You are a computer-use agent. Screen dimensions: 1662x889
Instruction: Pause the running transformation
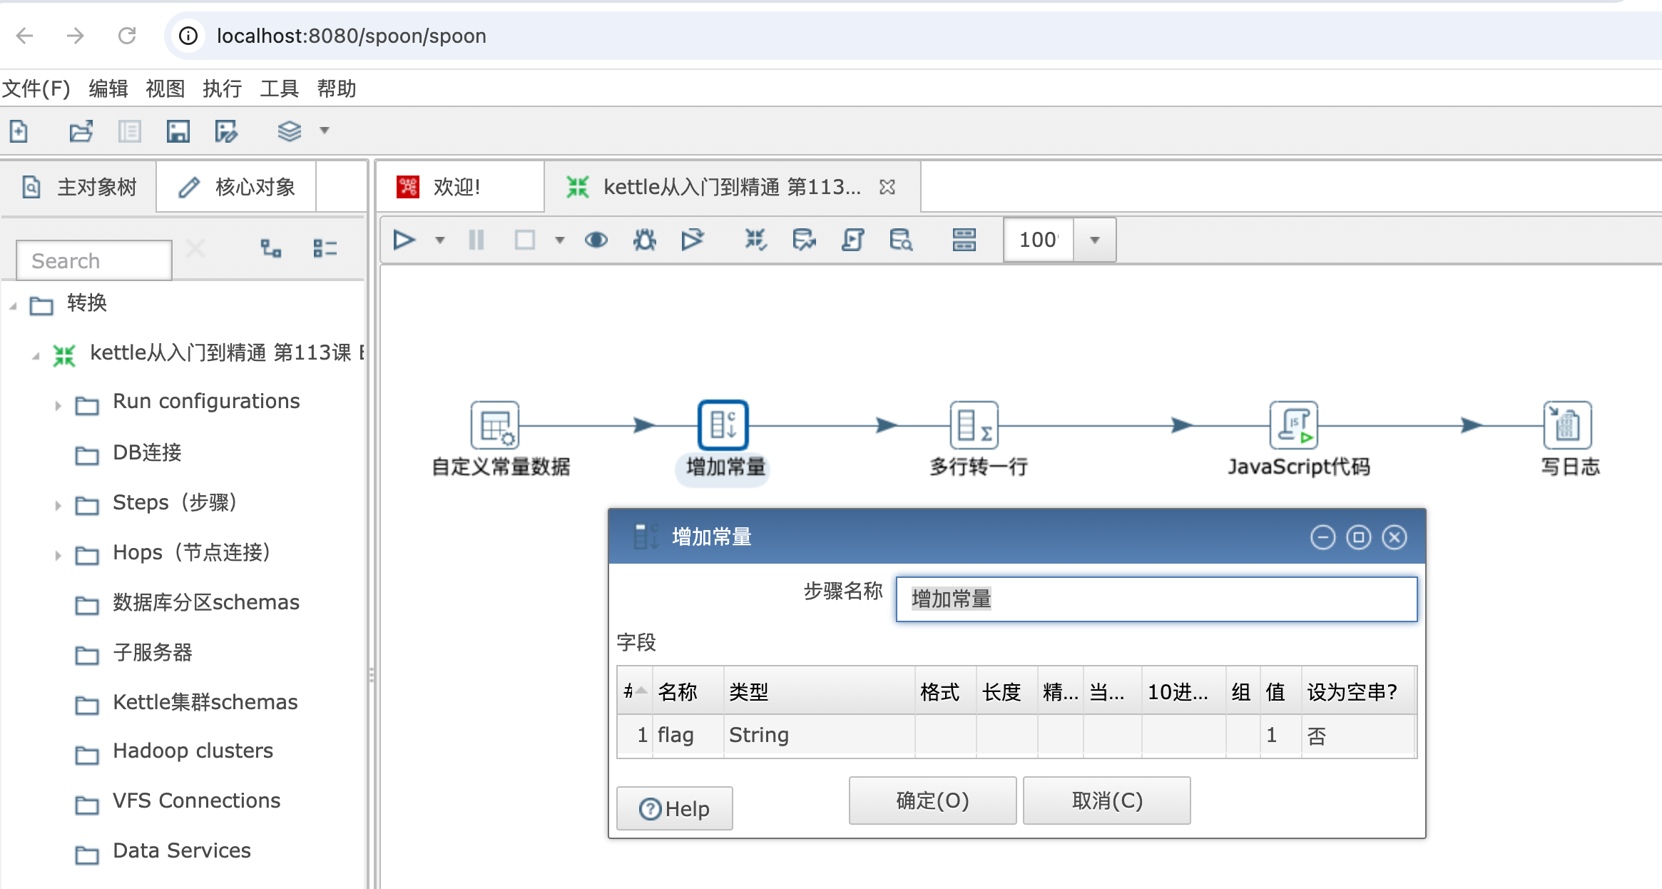pyautogui.click(x=476, y=240)
